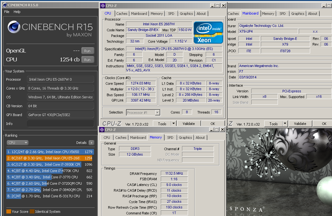Select the orange Xeon E5-2687 ranking entry

pyautogui.click(x=49, y=158)
